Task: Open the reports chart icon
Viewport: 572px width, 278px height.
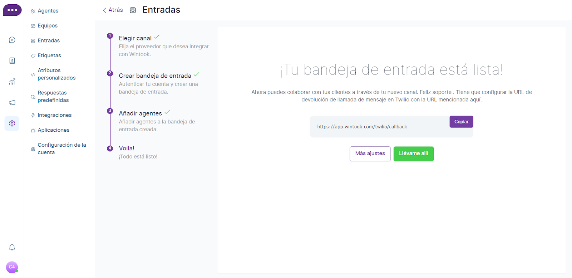Action: [12, 82]
